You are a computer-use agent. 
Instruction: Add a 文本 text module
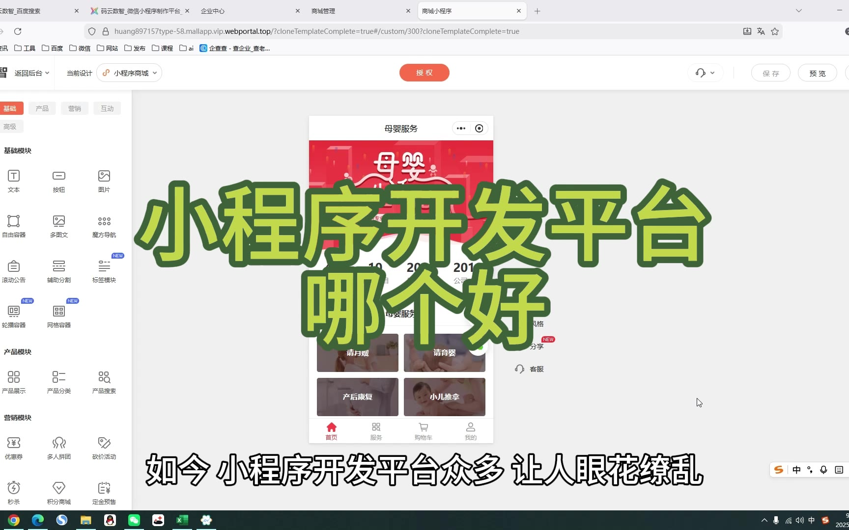(14, 181)
